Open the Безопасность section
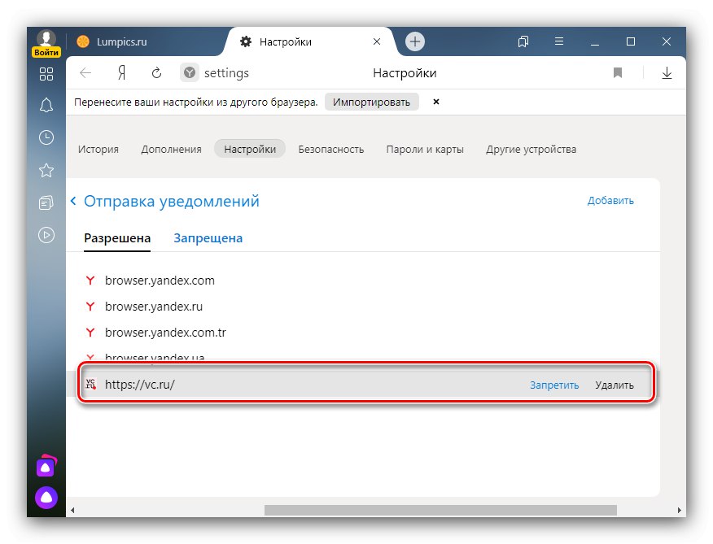Viewport: 713px width, 544px height. [330, 149]
